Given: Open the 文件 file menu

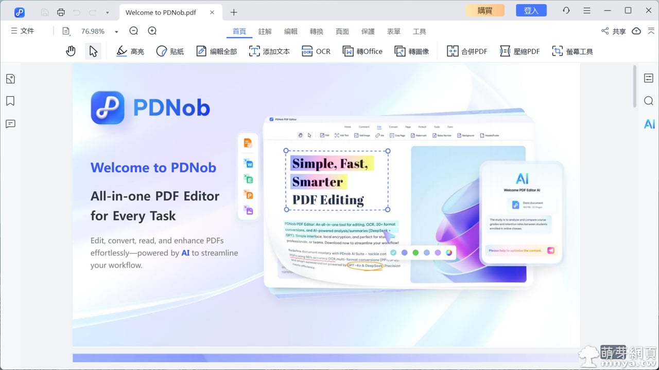Looking at the screenshot, I should click(x=23, y=31).
